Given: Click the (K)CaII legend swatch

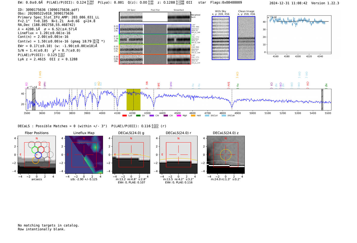Looking at the screenshot, I should 207,116.
